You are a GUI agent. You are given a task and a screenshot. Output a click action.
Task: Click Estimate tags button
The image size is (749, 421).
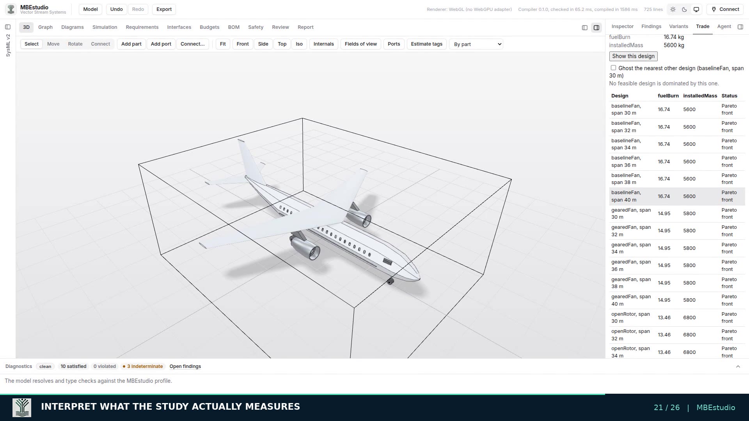coord(427,44)
